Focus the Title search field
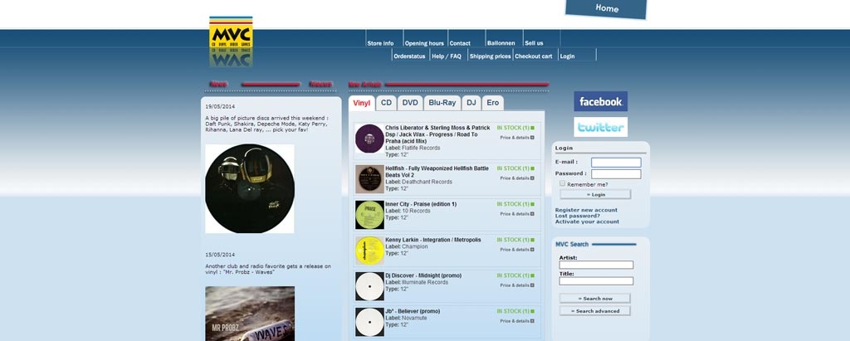Viewport: 850px width, 341px height. click(596, 280)
